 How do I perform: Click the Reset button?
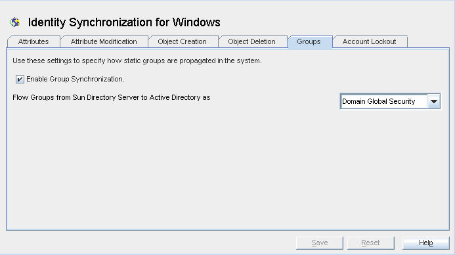(370, 243)
